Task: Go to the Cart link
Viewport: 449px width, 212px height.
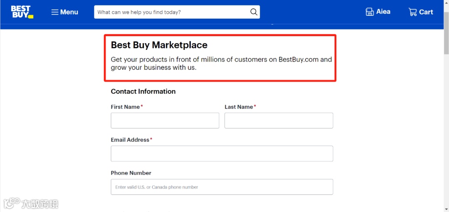Action: (426, 12)
